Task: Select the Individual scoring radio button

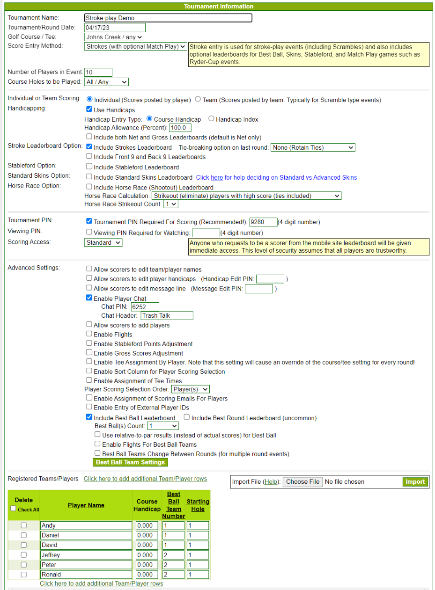Action: tap(89, 99)
